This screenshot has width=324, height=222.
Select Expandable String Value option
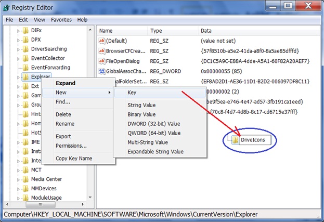[160, 152]
